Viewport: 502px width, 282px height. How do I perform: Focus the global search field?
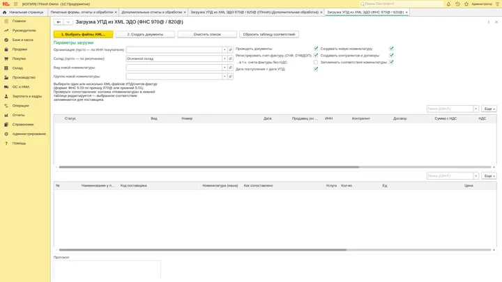[x=402, y=4]
